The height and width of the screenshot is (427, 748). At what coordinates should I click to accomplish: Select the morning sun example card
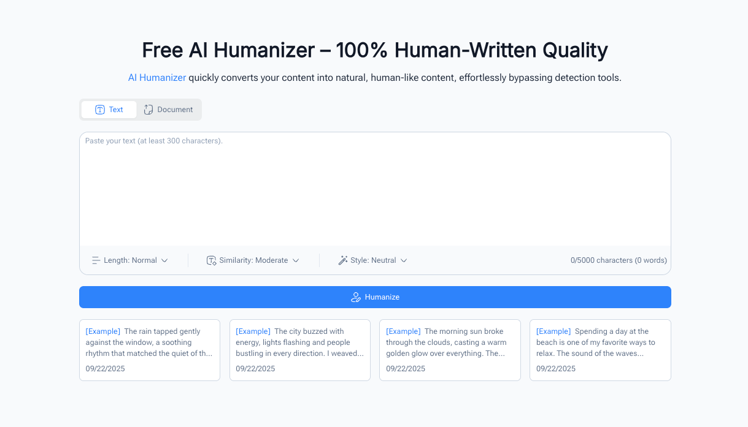(x=450, y=350)
